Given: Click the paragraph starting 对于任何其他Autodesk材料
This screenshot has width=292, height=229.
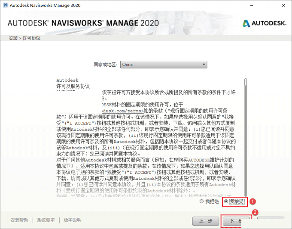Looking at the screenshot, I should point(146,176).
